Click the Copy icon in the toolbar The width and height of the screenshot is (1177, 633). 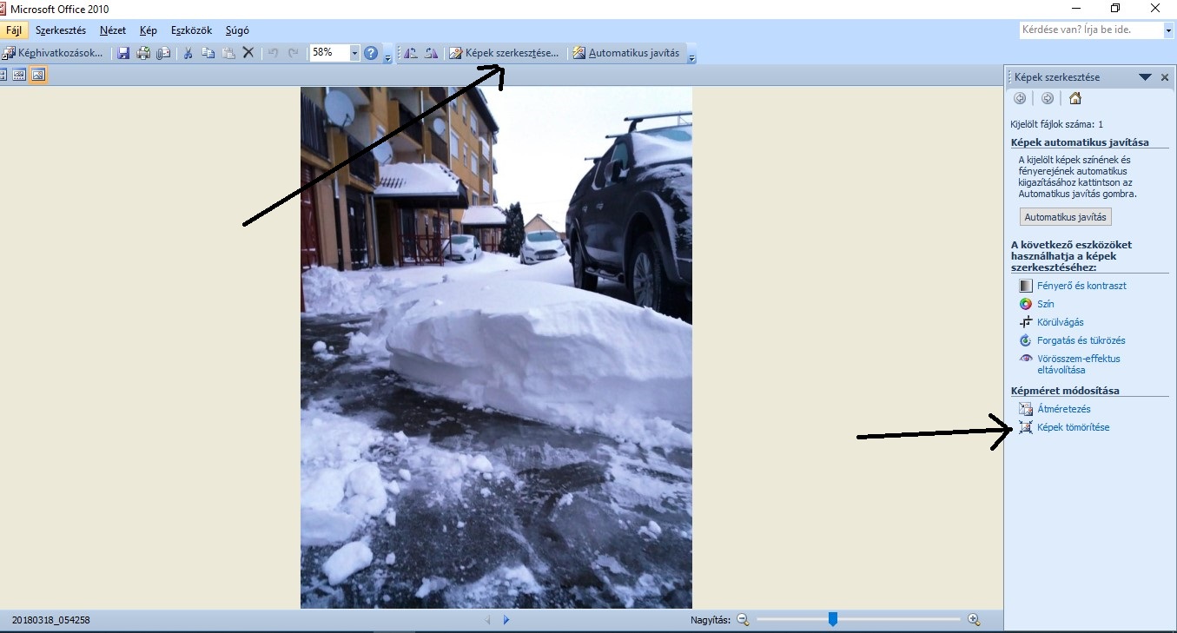(208, 53)
